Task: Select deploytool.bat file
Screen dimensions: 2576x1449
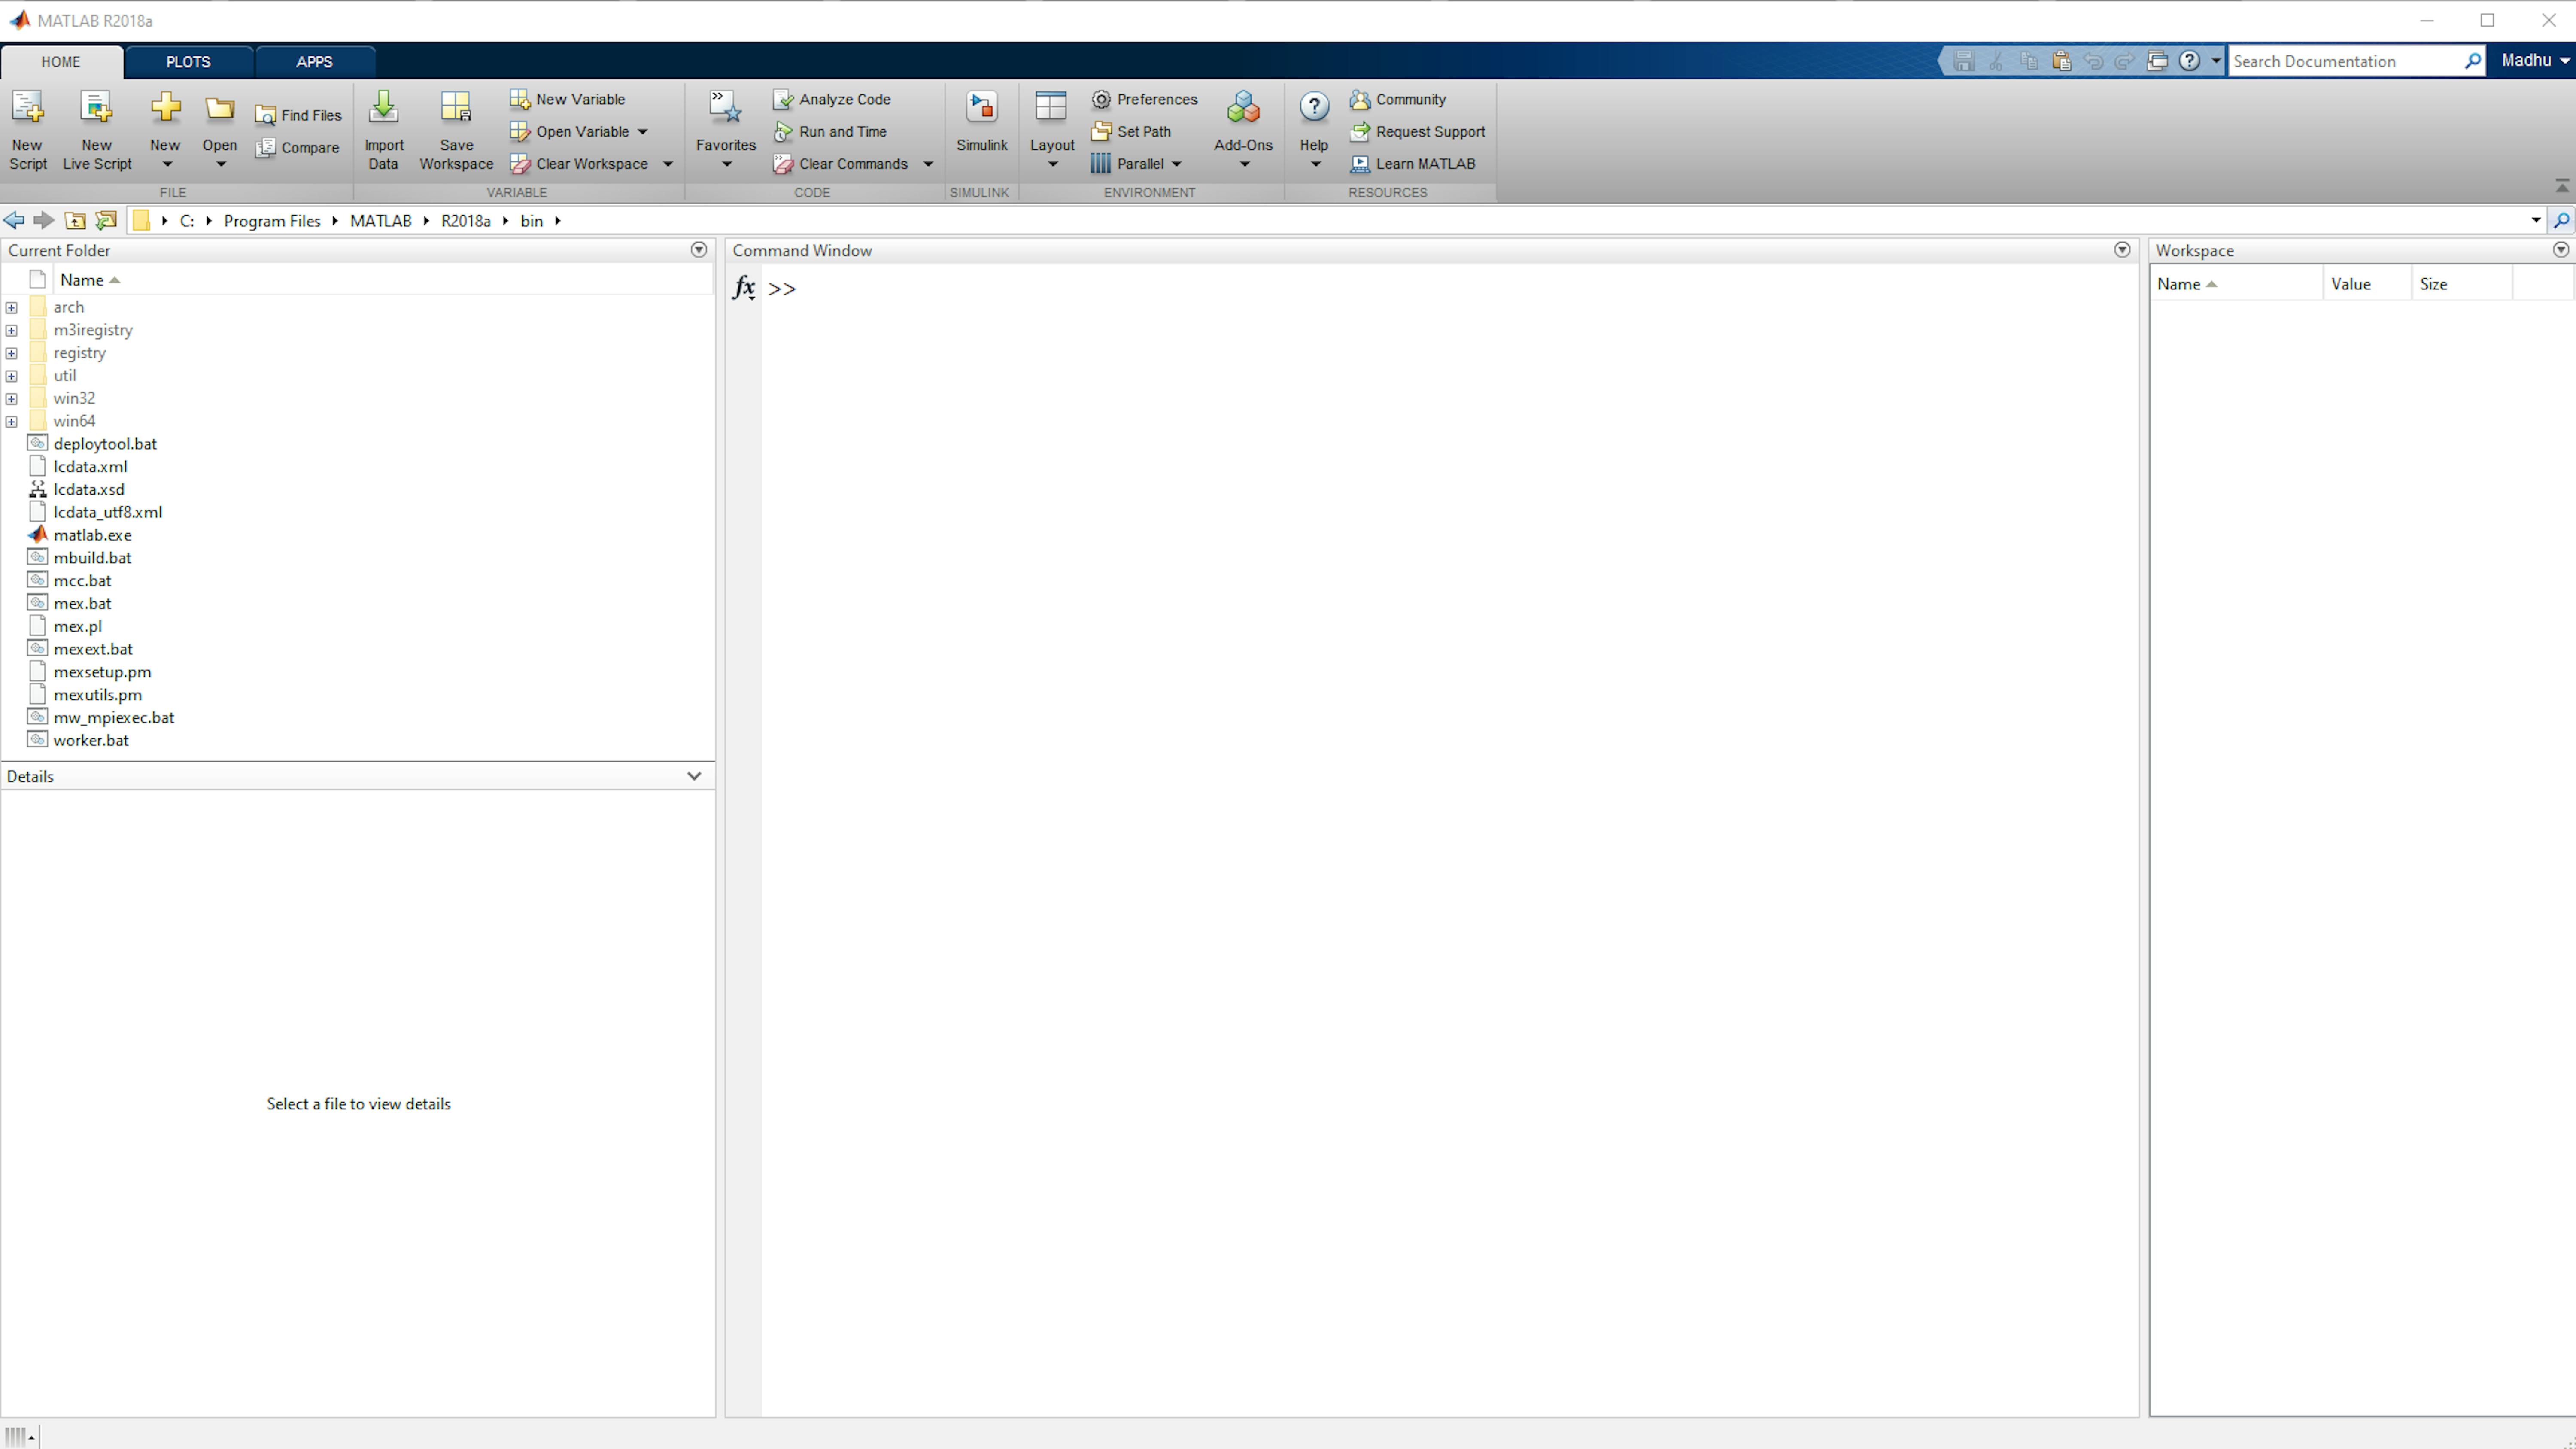Action: coord(105,444)
